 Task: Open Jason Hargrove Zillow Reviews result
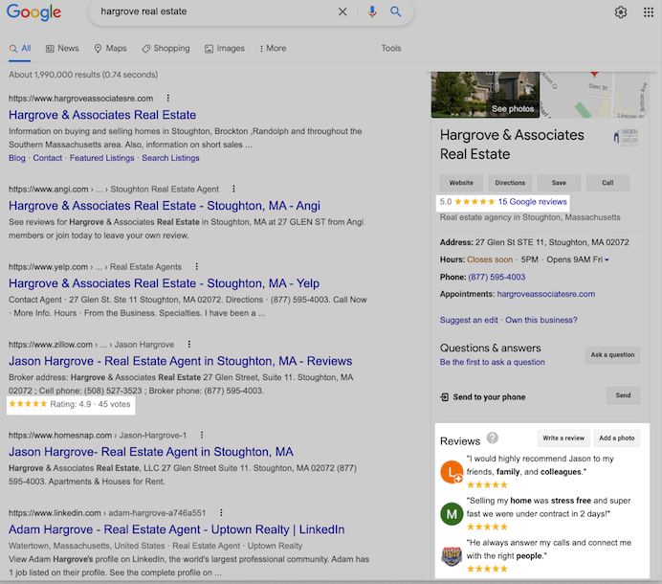[180, 361]
